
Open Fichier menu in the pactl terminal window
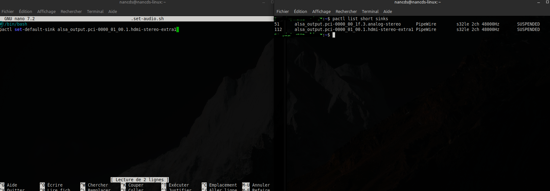pyautogui.click(x=283, y=11)
